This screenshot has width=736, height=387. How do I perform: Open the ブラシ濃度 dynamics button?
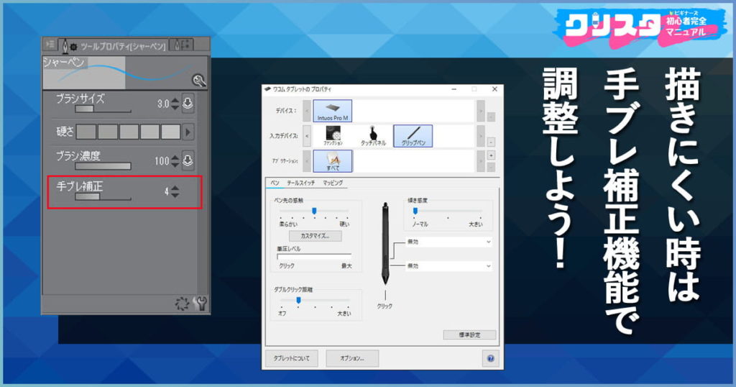pyautogui.click(x=188, y=160)
